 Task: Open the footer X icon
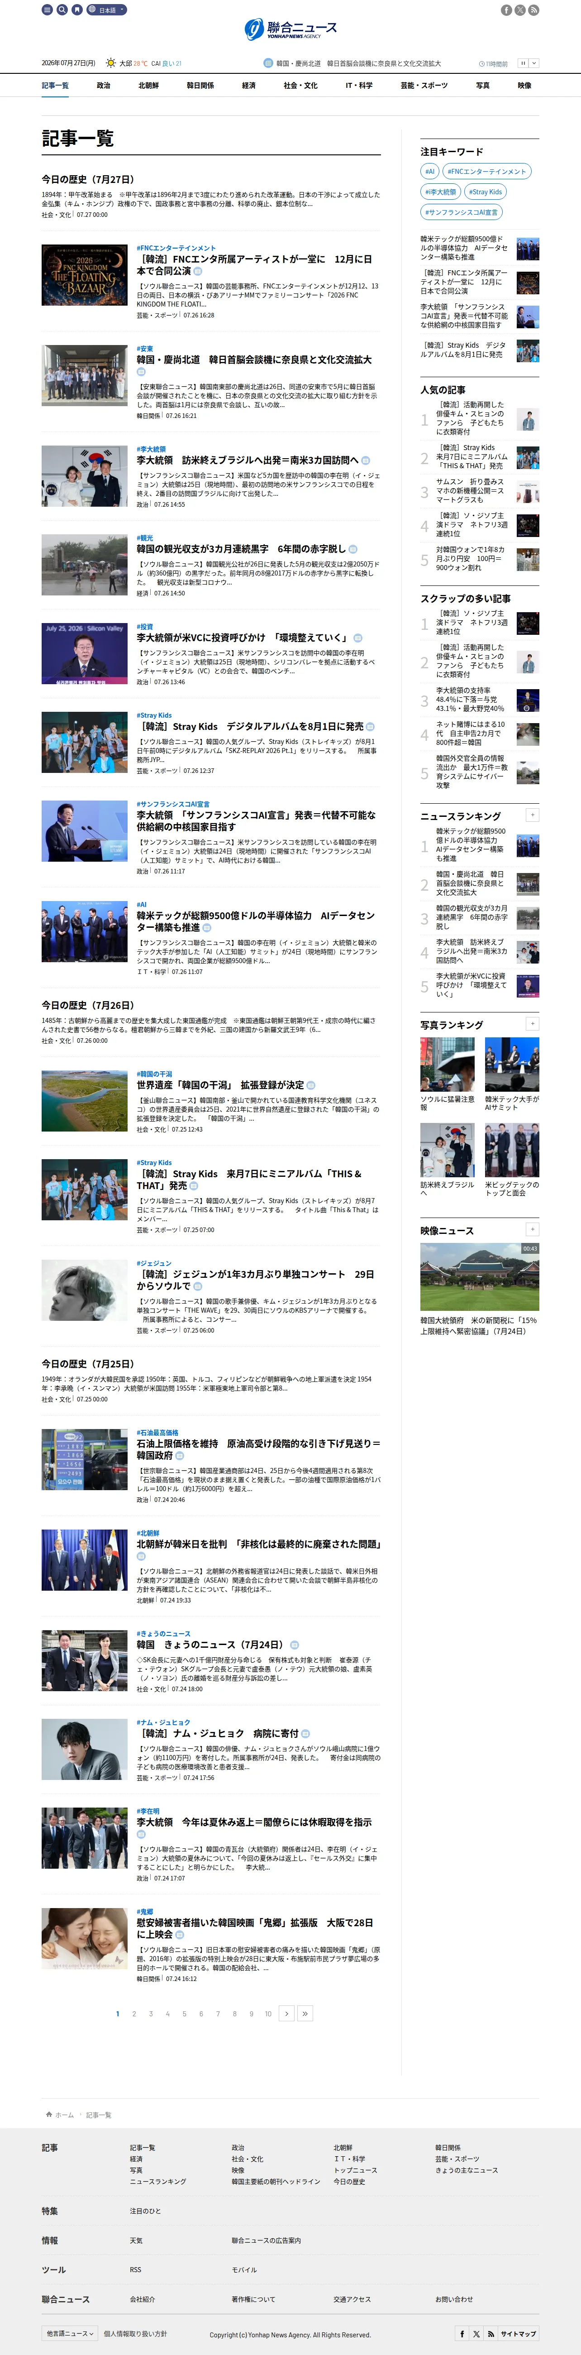click(476, 2334)
